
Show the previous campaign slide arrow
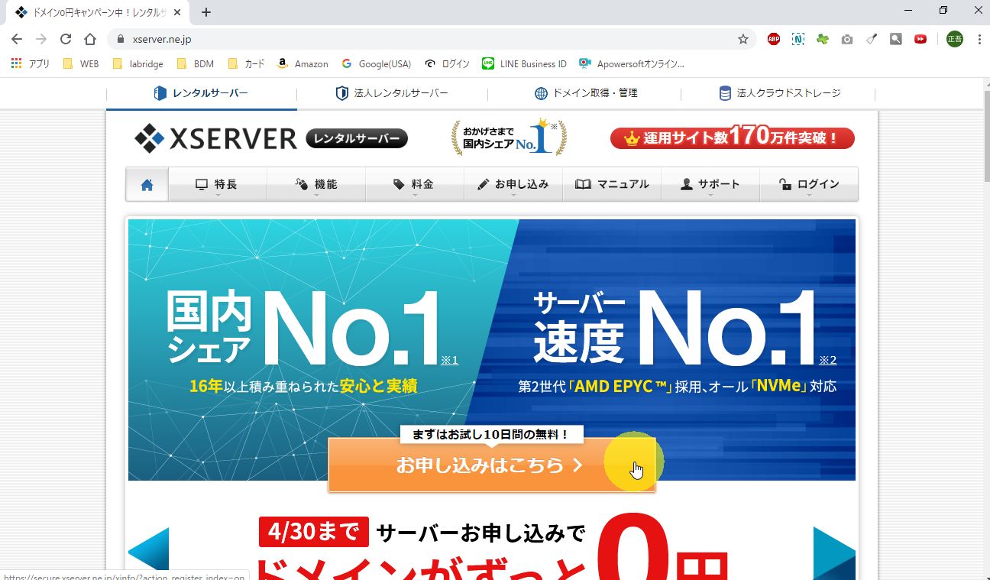click(x=148, y=553)
